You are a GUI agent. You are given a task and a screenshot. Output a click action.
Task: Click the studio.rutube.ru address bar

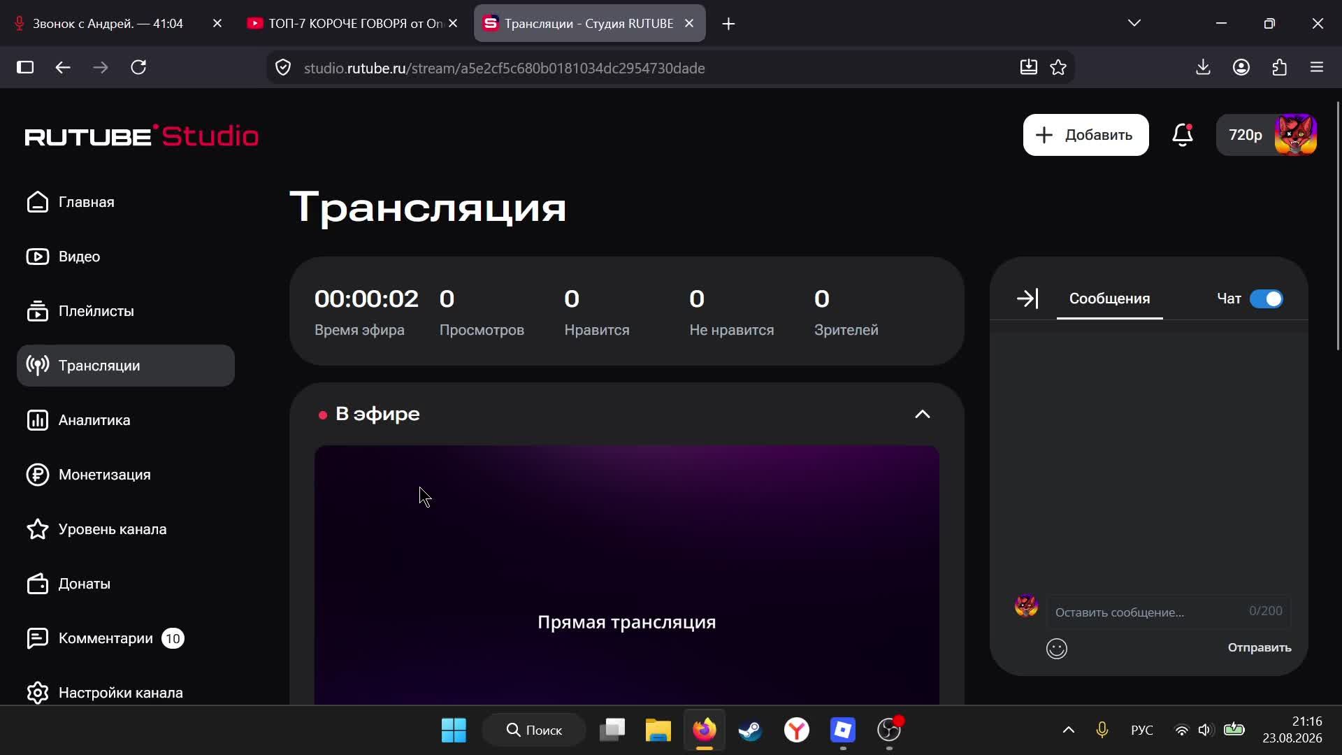tap(504, 68)
